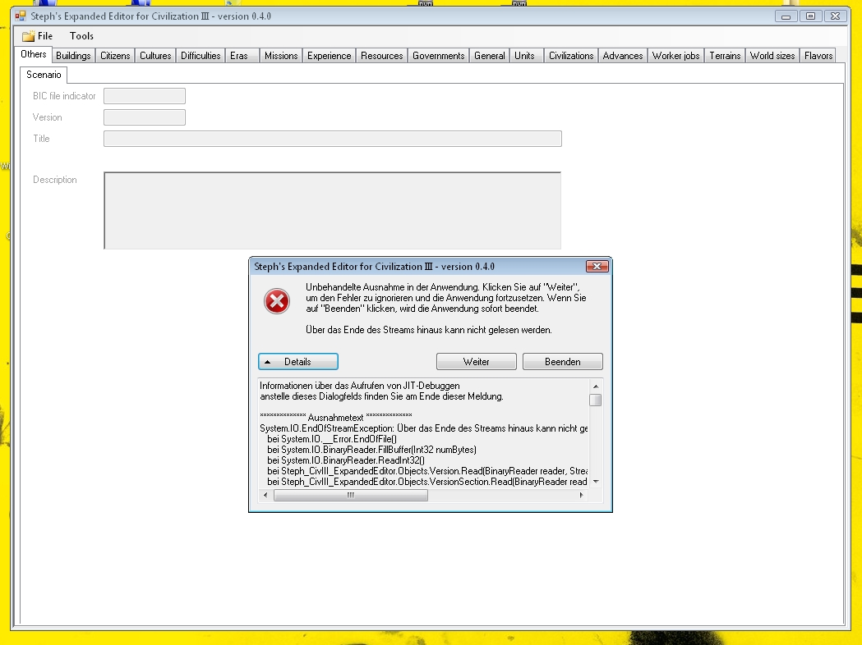Click the folder icon beside File
The image size is (862, 645).
coord(28,37)
